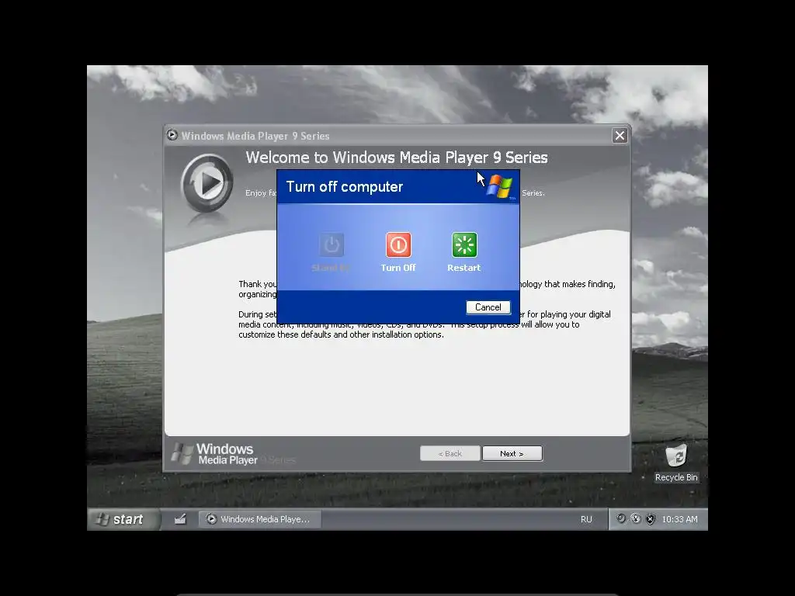Click the Welcome to Windows Media Player heading

pos(397,157)
